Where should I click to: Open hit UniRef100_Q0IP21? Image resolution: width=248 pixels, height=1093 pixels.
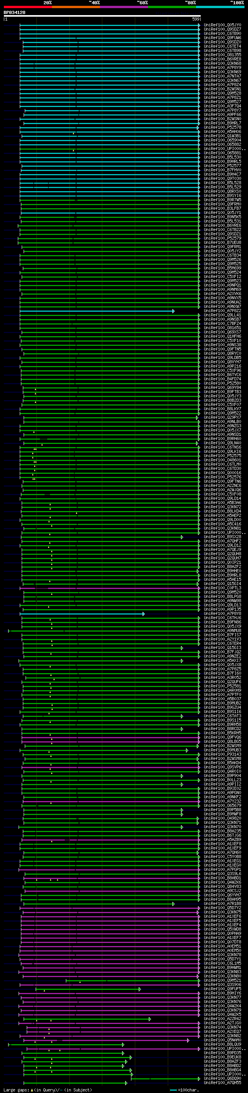click(x=222, y=562)
